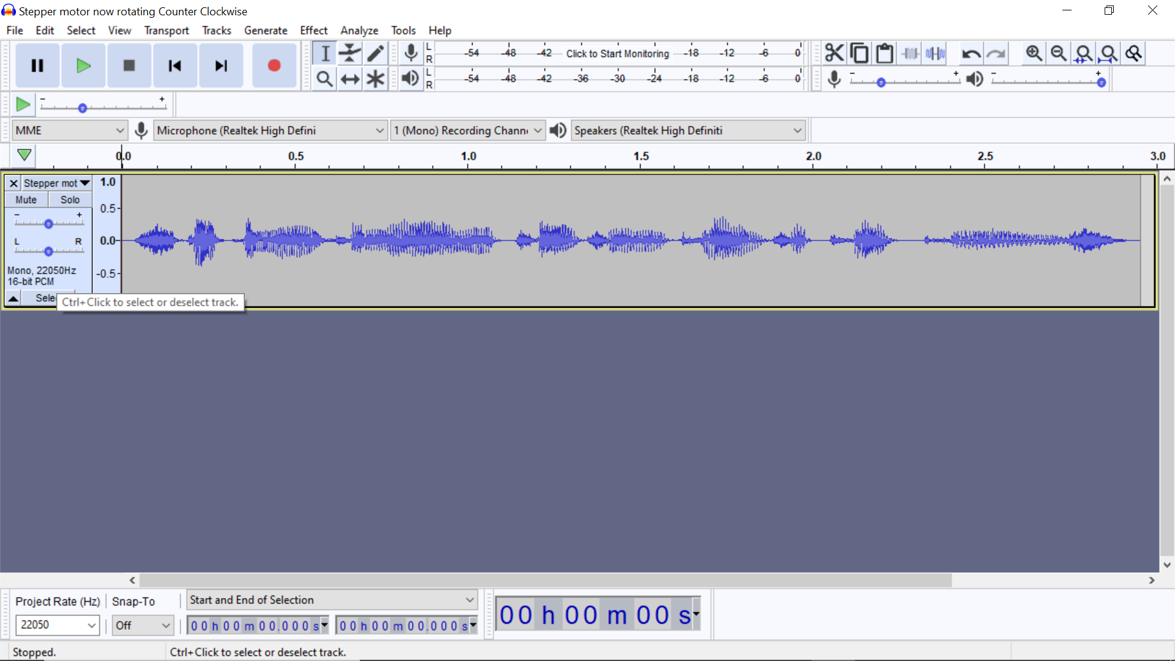Viewport: 1175px width, 661px height.
Task: Toggle Mute on the Stepper mot track
Action: click(x=26, y=200)
